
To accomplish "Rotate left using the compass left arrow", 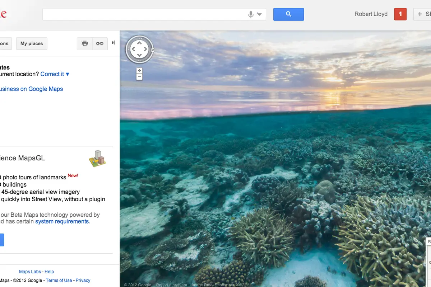I will 133,50.
